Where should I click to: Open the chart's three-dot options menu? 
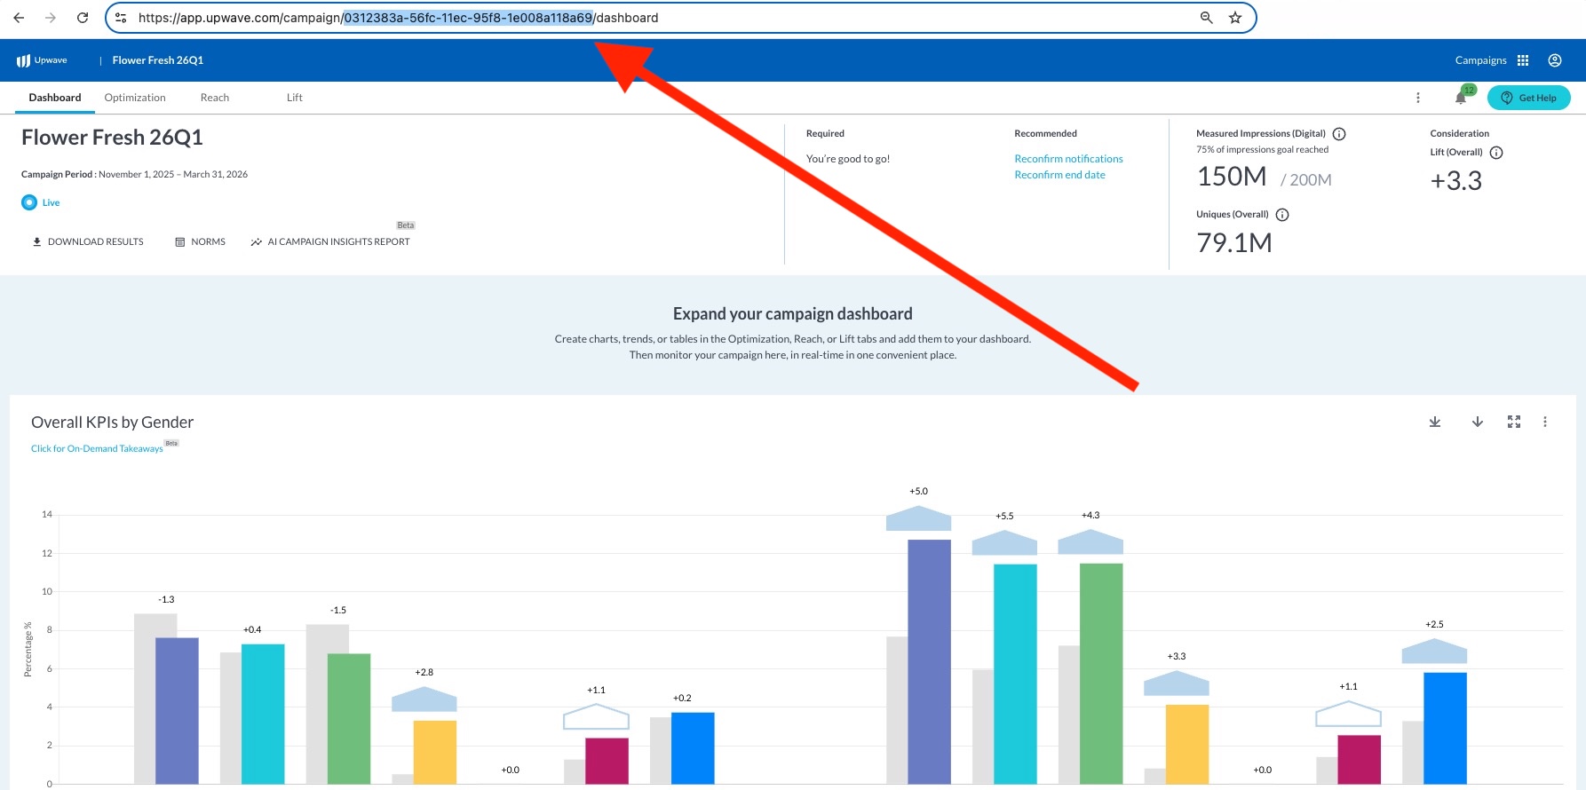1545,422
